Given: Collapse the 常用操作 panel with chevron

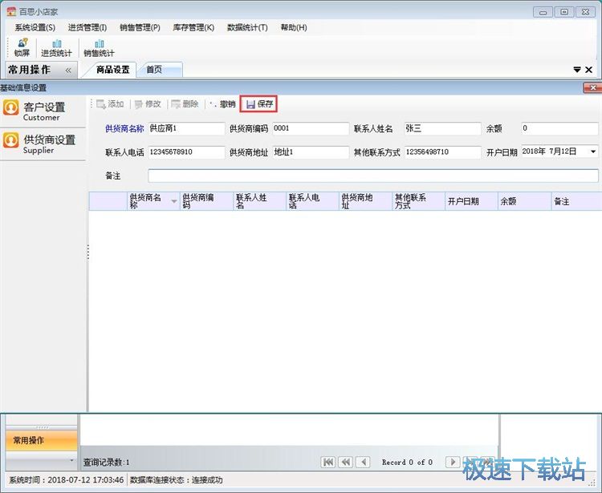Looking at the screenshot, I should (68, 70).
